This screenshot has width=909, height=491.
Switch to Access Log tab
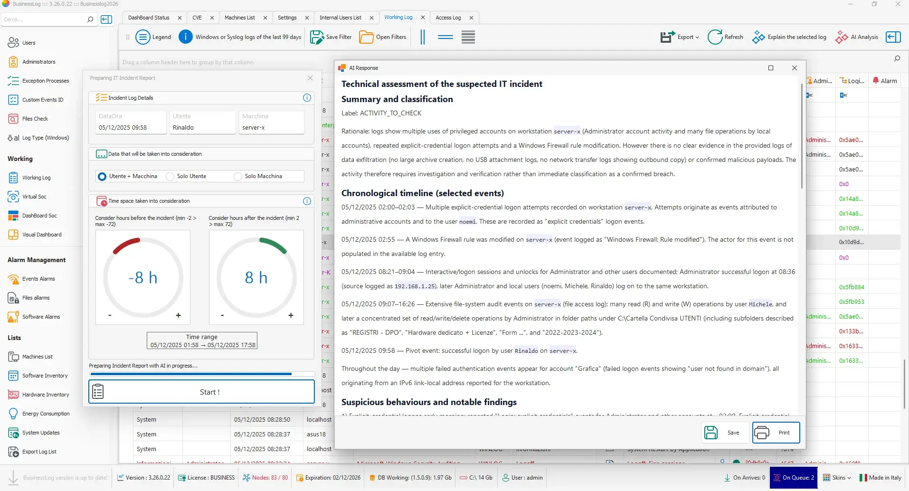click(x=448, y=18)
